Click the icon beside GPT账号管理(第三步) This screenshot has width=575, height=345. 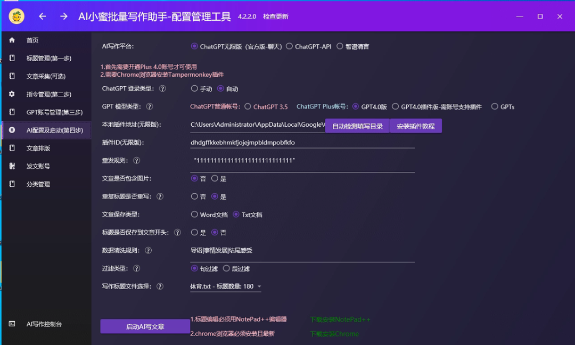(x=12, y=112)
